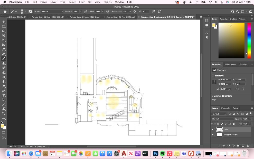254x159 pixels.
Task: Select the Type tool
Action: click(4, 95)
